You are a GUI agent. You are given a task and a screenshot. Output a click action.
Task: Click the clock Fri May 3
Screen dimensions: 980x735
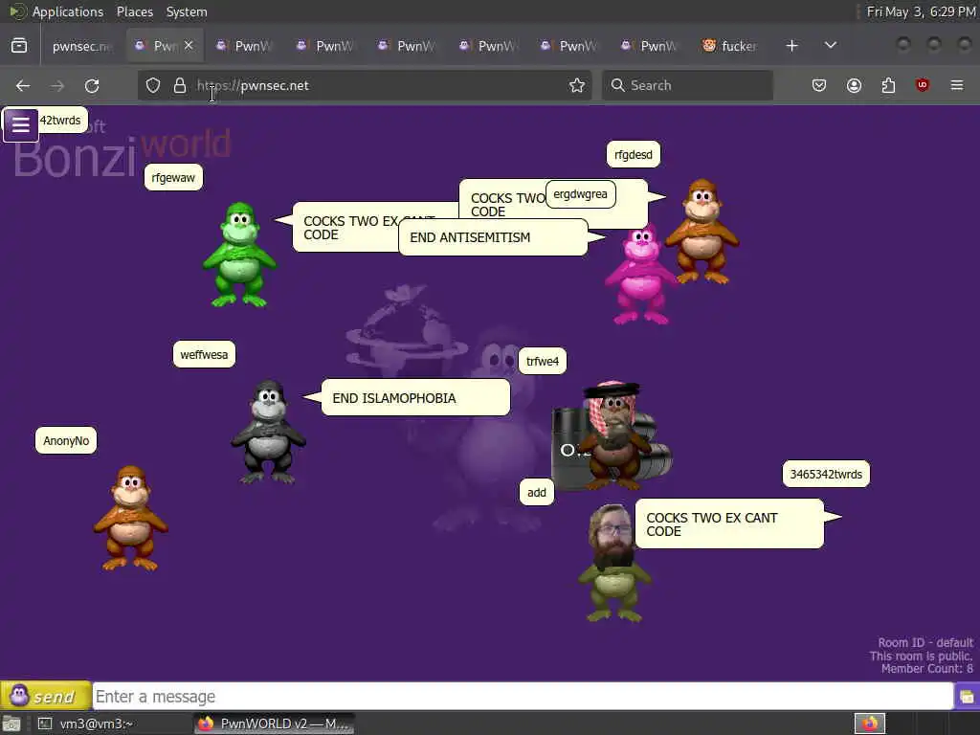coord(920,11)
